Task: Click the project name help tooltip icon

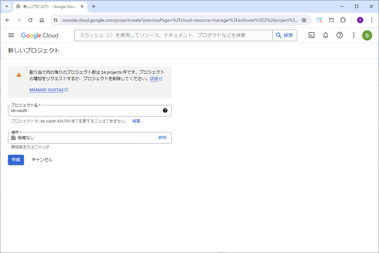Action: point(165,110)
